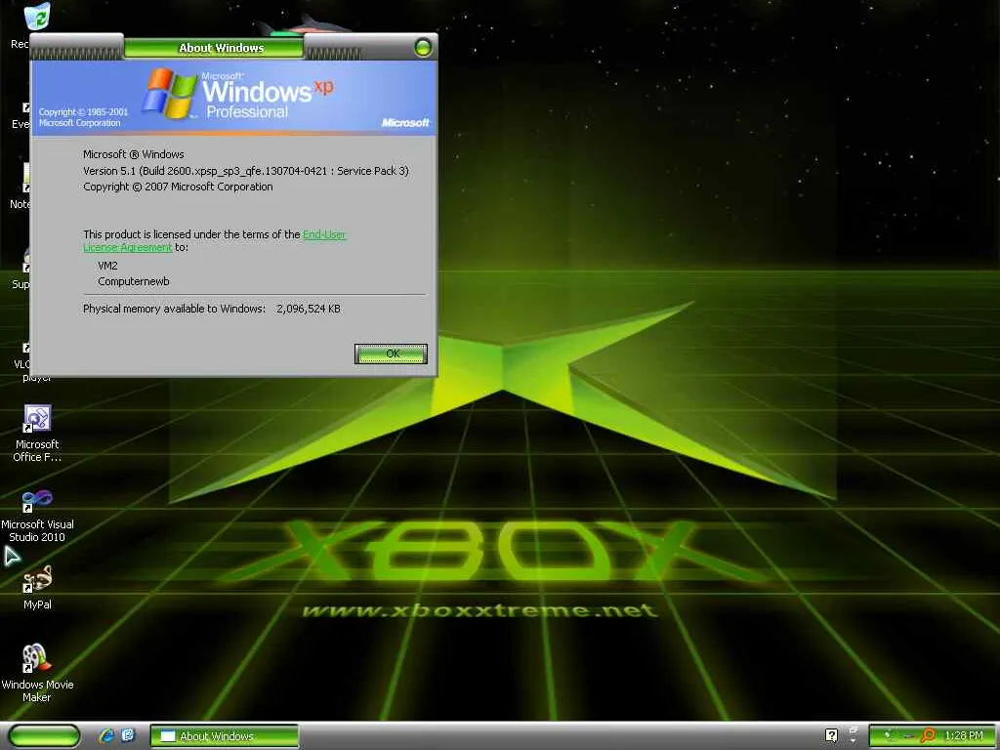Click the About Windows title bar
This screenshot has height=750, width=1000.
point(221,48)
